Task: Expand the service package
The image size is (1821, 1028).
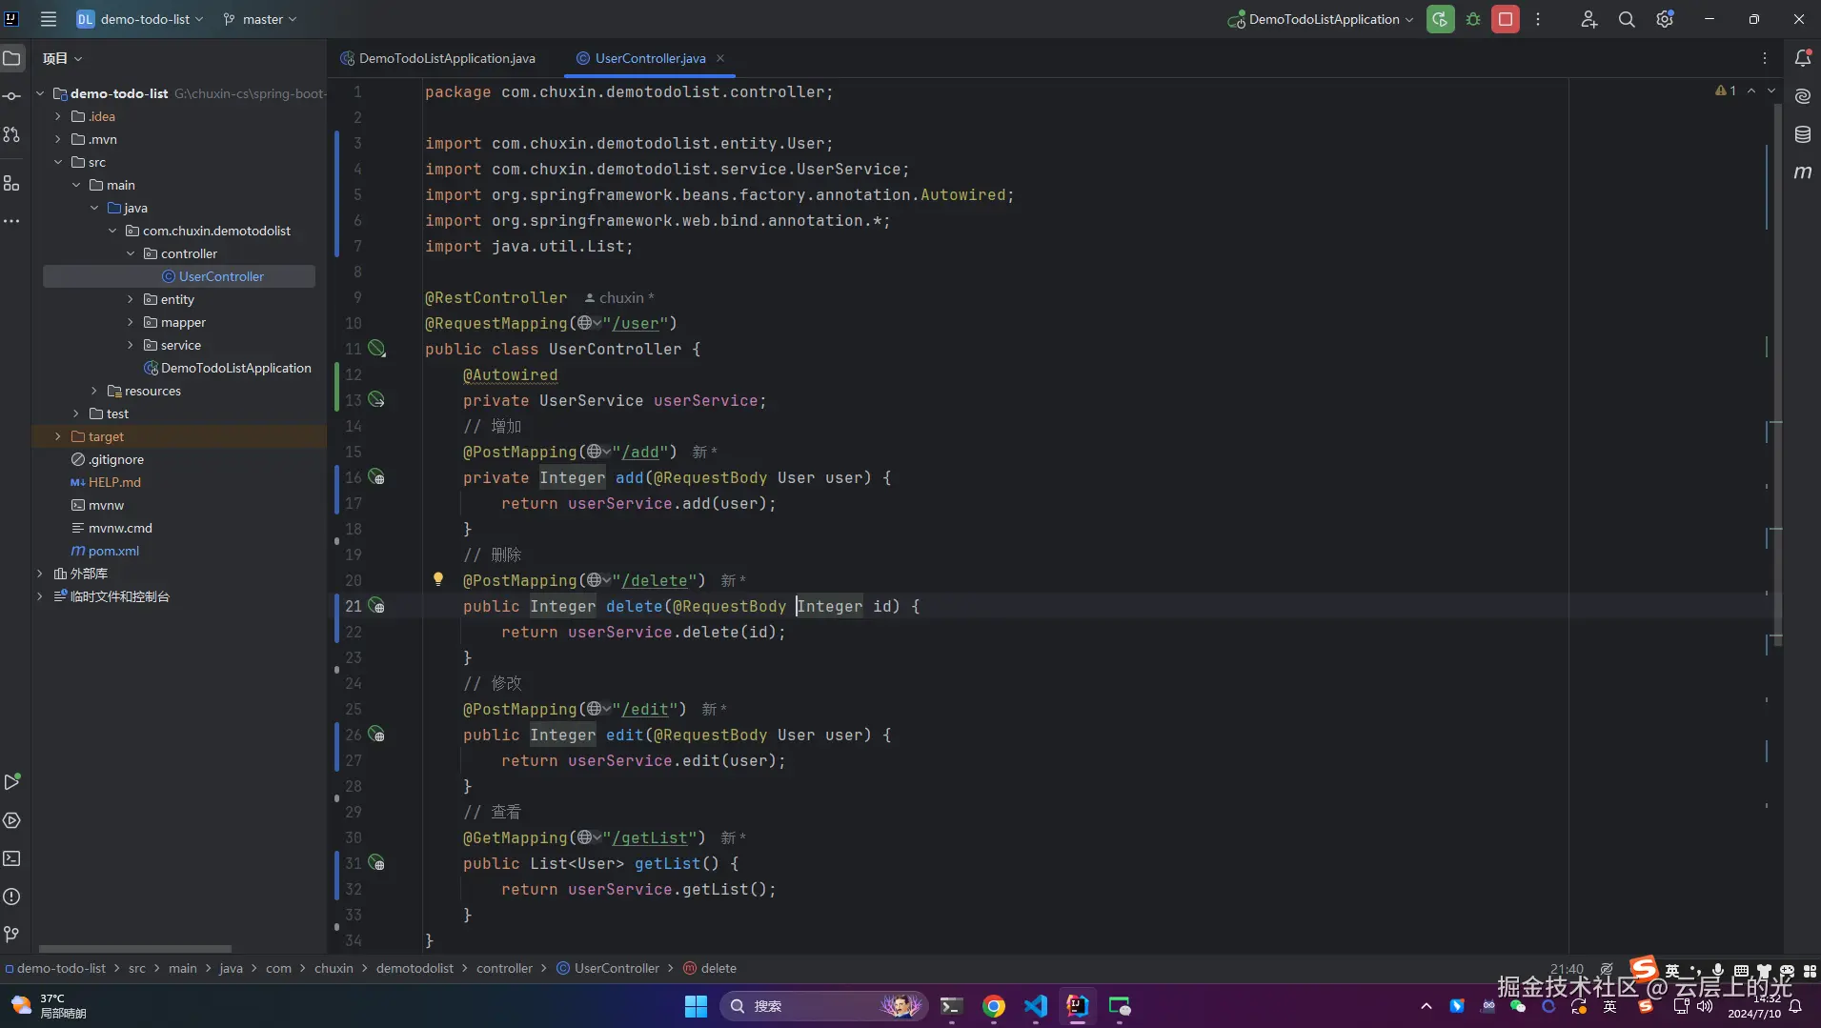Action: [131, 345]
